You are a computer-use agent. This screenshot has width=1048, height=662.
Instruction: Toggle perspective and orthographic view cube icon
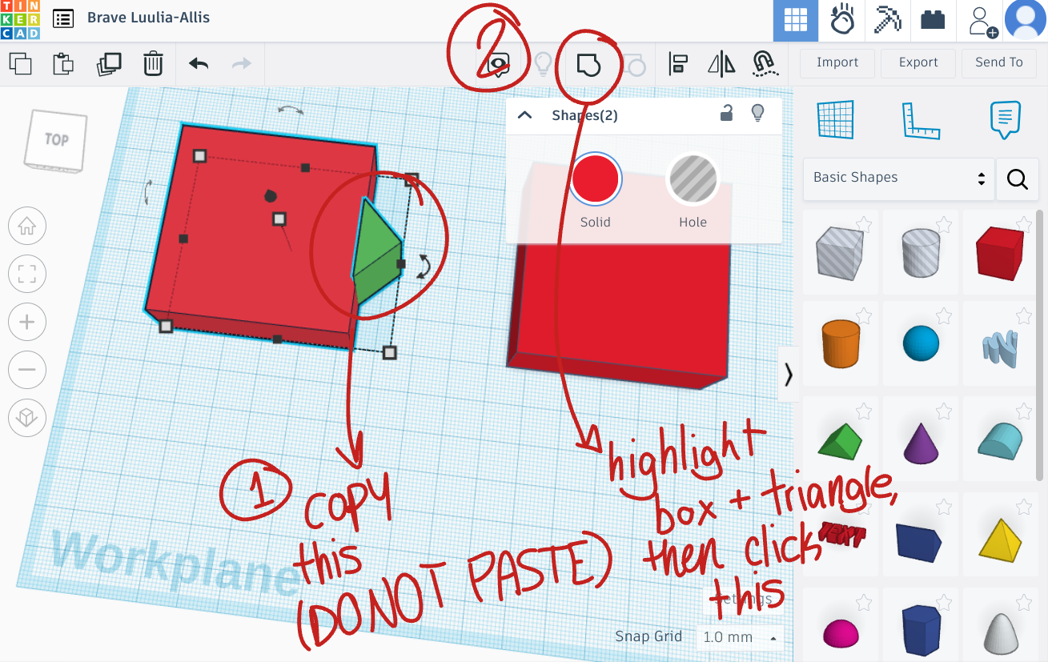pyautogui.click(x=26, y=418)
